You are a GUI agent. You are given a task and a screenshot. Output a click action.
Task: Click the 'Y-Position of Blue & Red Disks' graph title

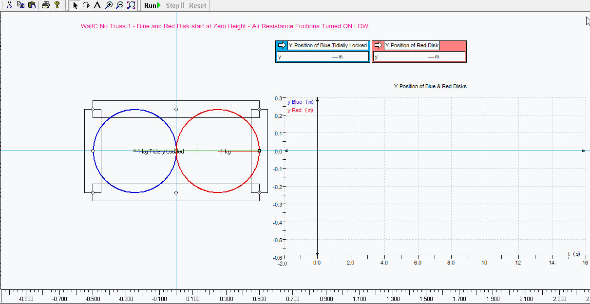(430, 86)
